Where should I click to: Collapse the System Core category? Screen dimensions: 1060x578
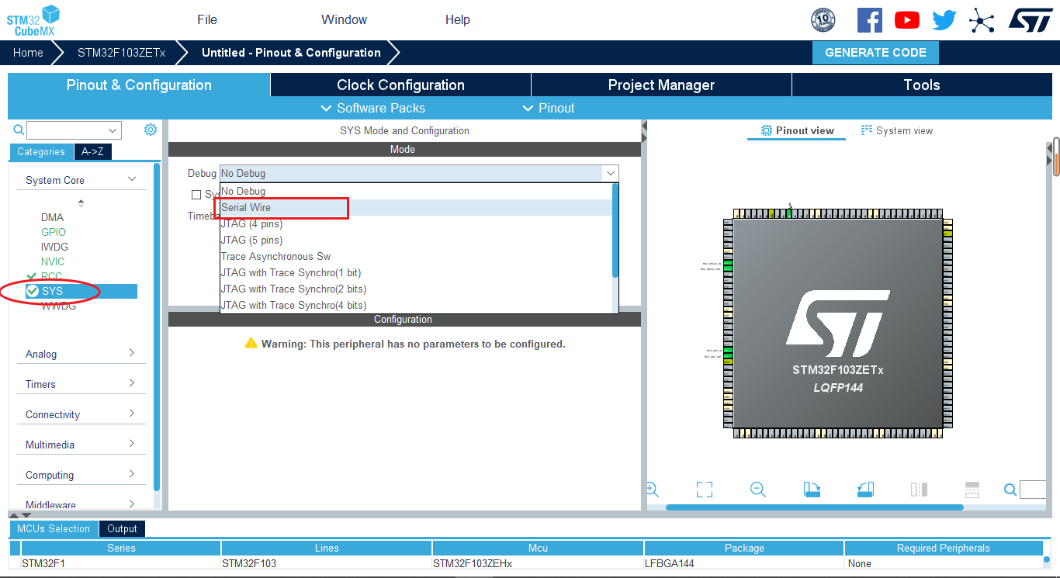point(81,180)
